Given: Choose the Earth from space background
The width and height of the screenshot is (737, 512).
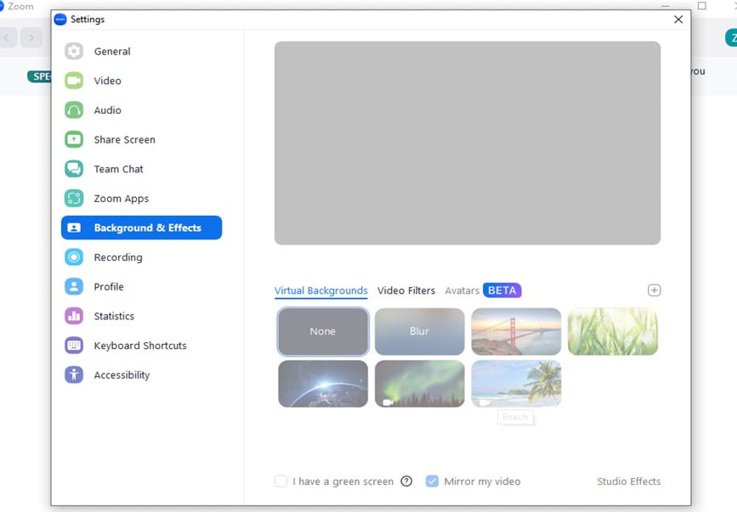Looking at the screenshot, I should click(x=323, y=384).
